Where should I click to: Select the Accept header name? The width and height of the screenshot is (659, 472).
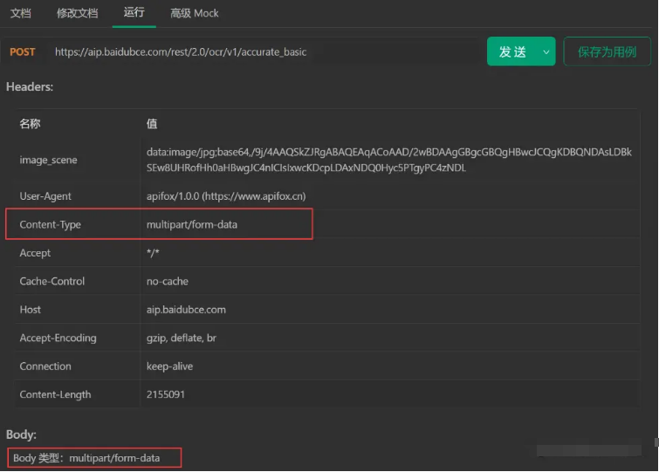(x=35, y=253)
